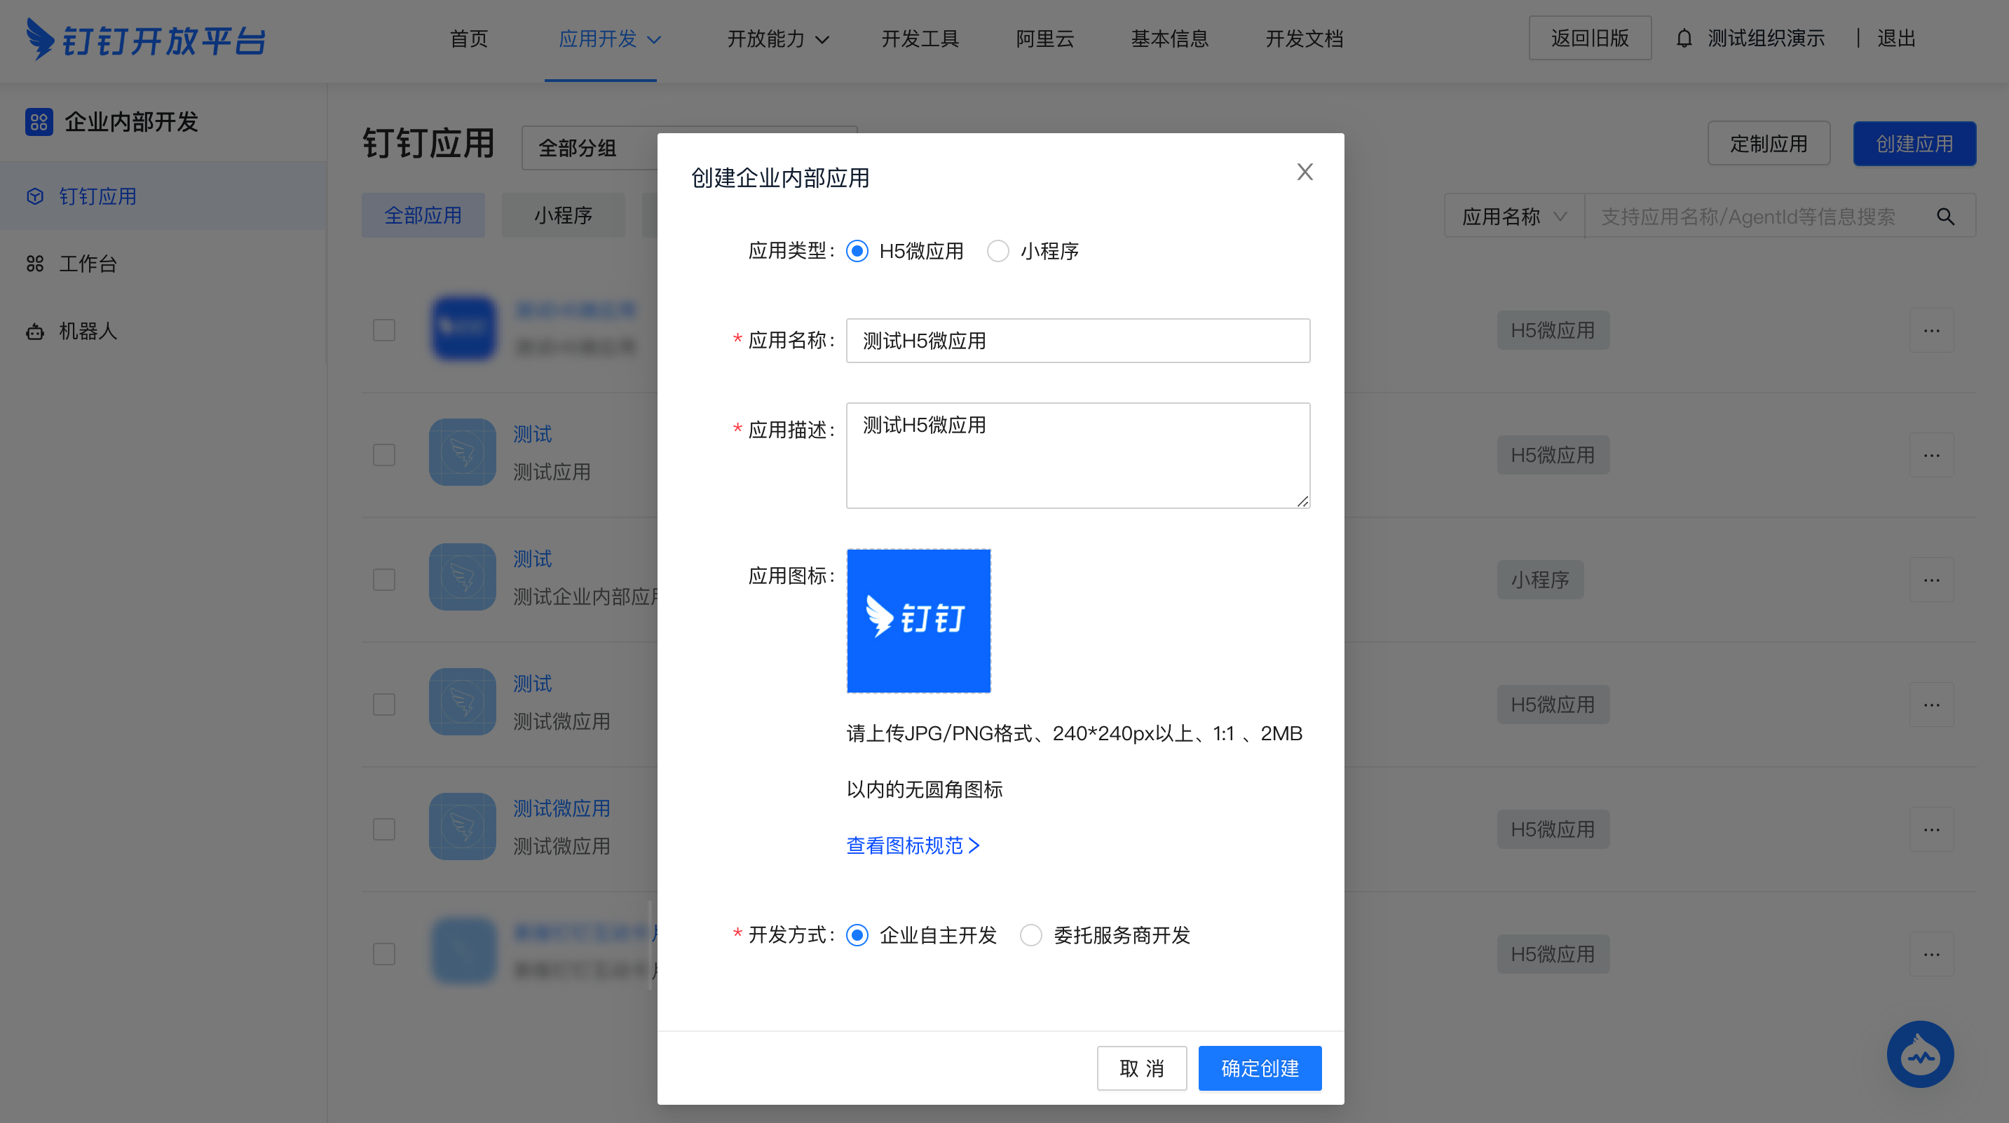Select the 小程序 application type radio
Image resolution: width=2009 pixels, height=1123 pixels.
[997, 251]
